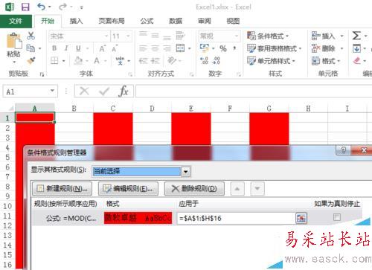
Task: Cut selection with the scissors icon
Action: (31, 36)
